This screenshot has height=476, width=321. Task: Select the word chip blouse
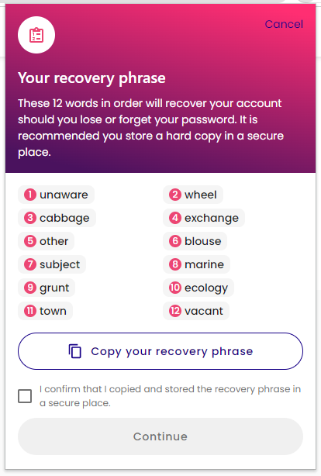(195, 241)
